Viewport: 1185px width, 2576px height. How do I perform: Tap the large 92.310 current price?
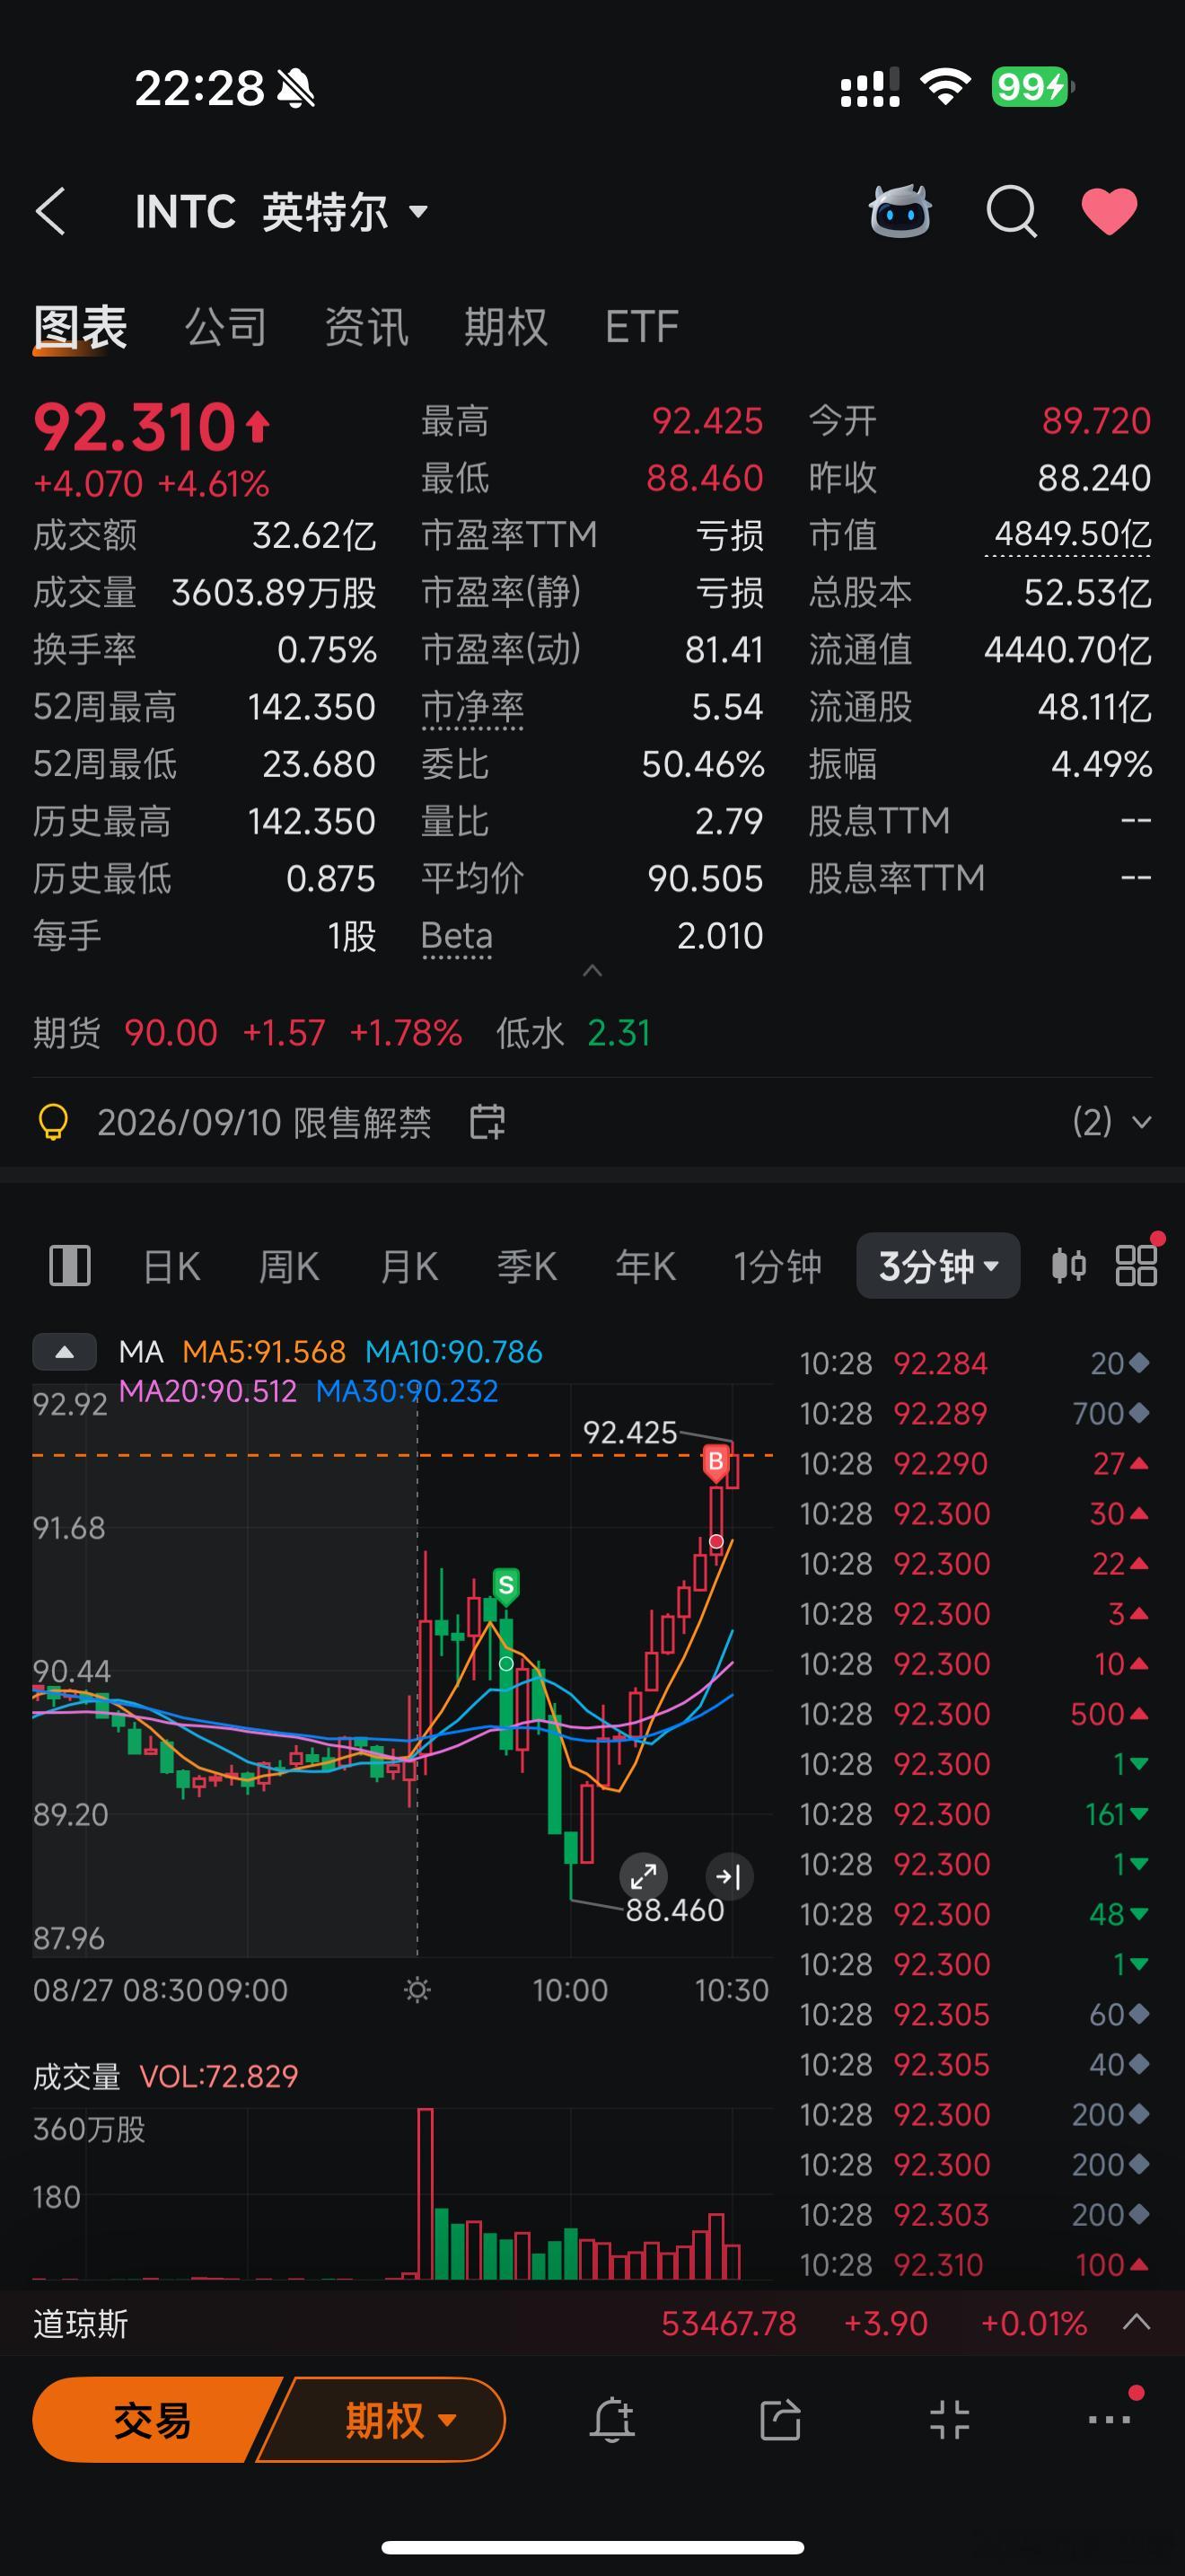coord(135,427)
